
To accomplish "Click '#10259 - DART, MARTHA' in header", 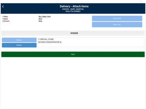I will pos(73,9).
